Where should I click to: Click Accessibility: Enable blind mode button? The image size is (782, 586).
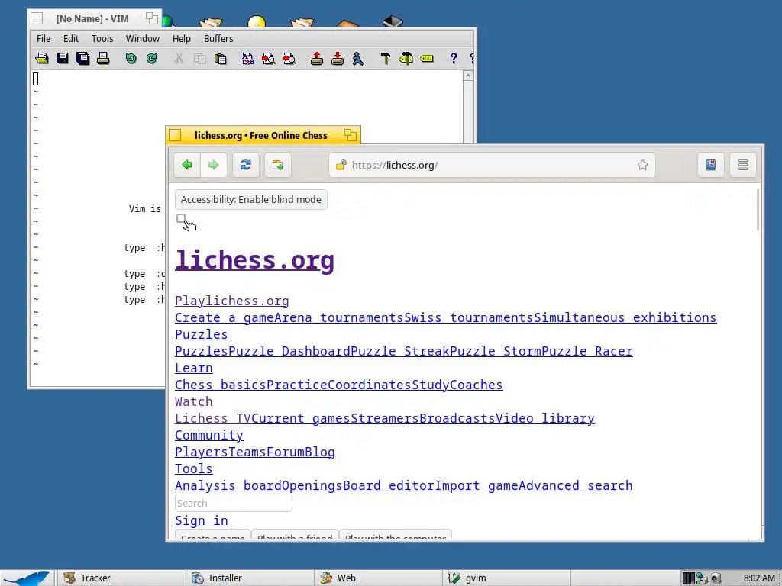click(x=250, y=199)
